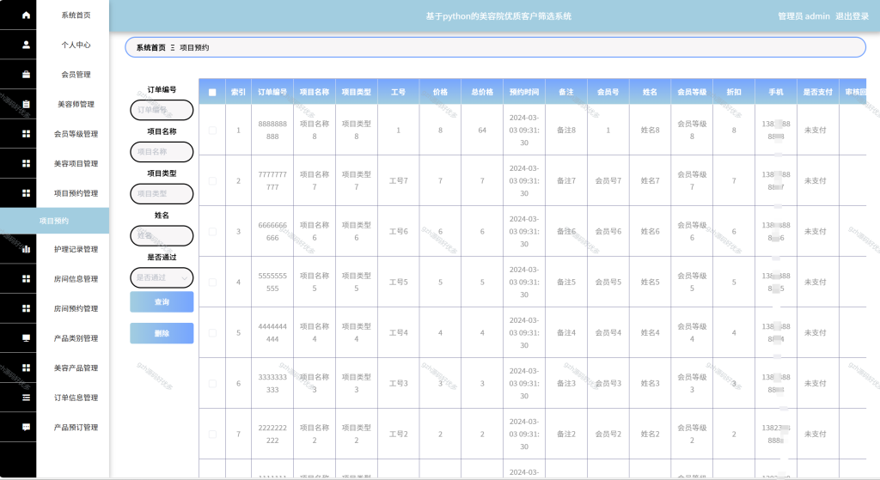Click the grid icon beside 会员等级管理
The width and height of the screenshot is (880, 480).
pos(26,134)
